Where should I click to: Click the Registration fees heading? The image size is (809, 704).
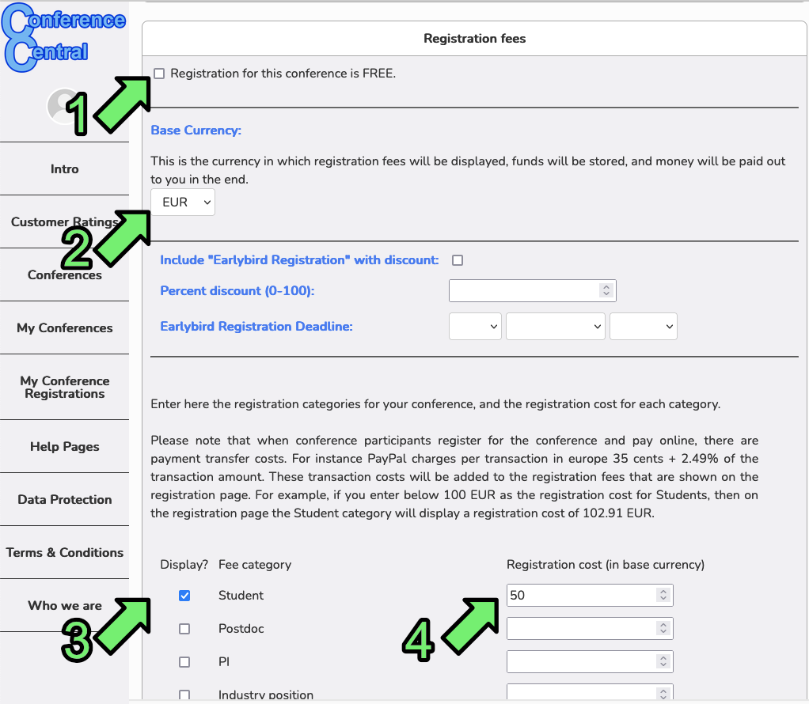(475, 39)
